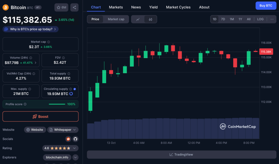Open the Market Cycles tab
Screen dimensions: 279x164
178,7
